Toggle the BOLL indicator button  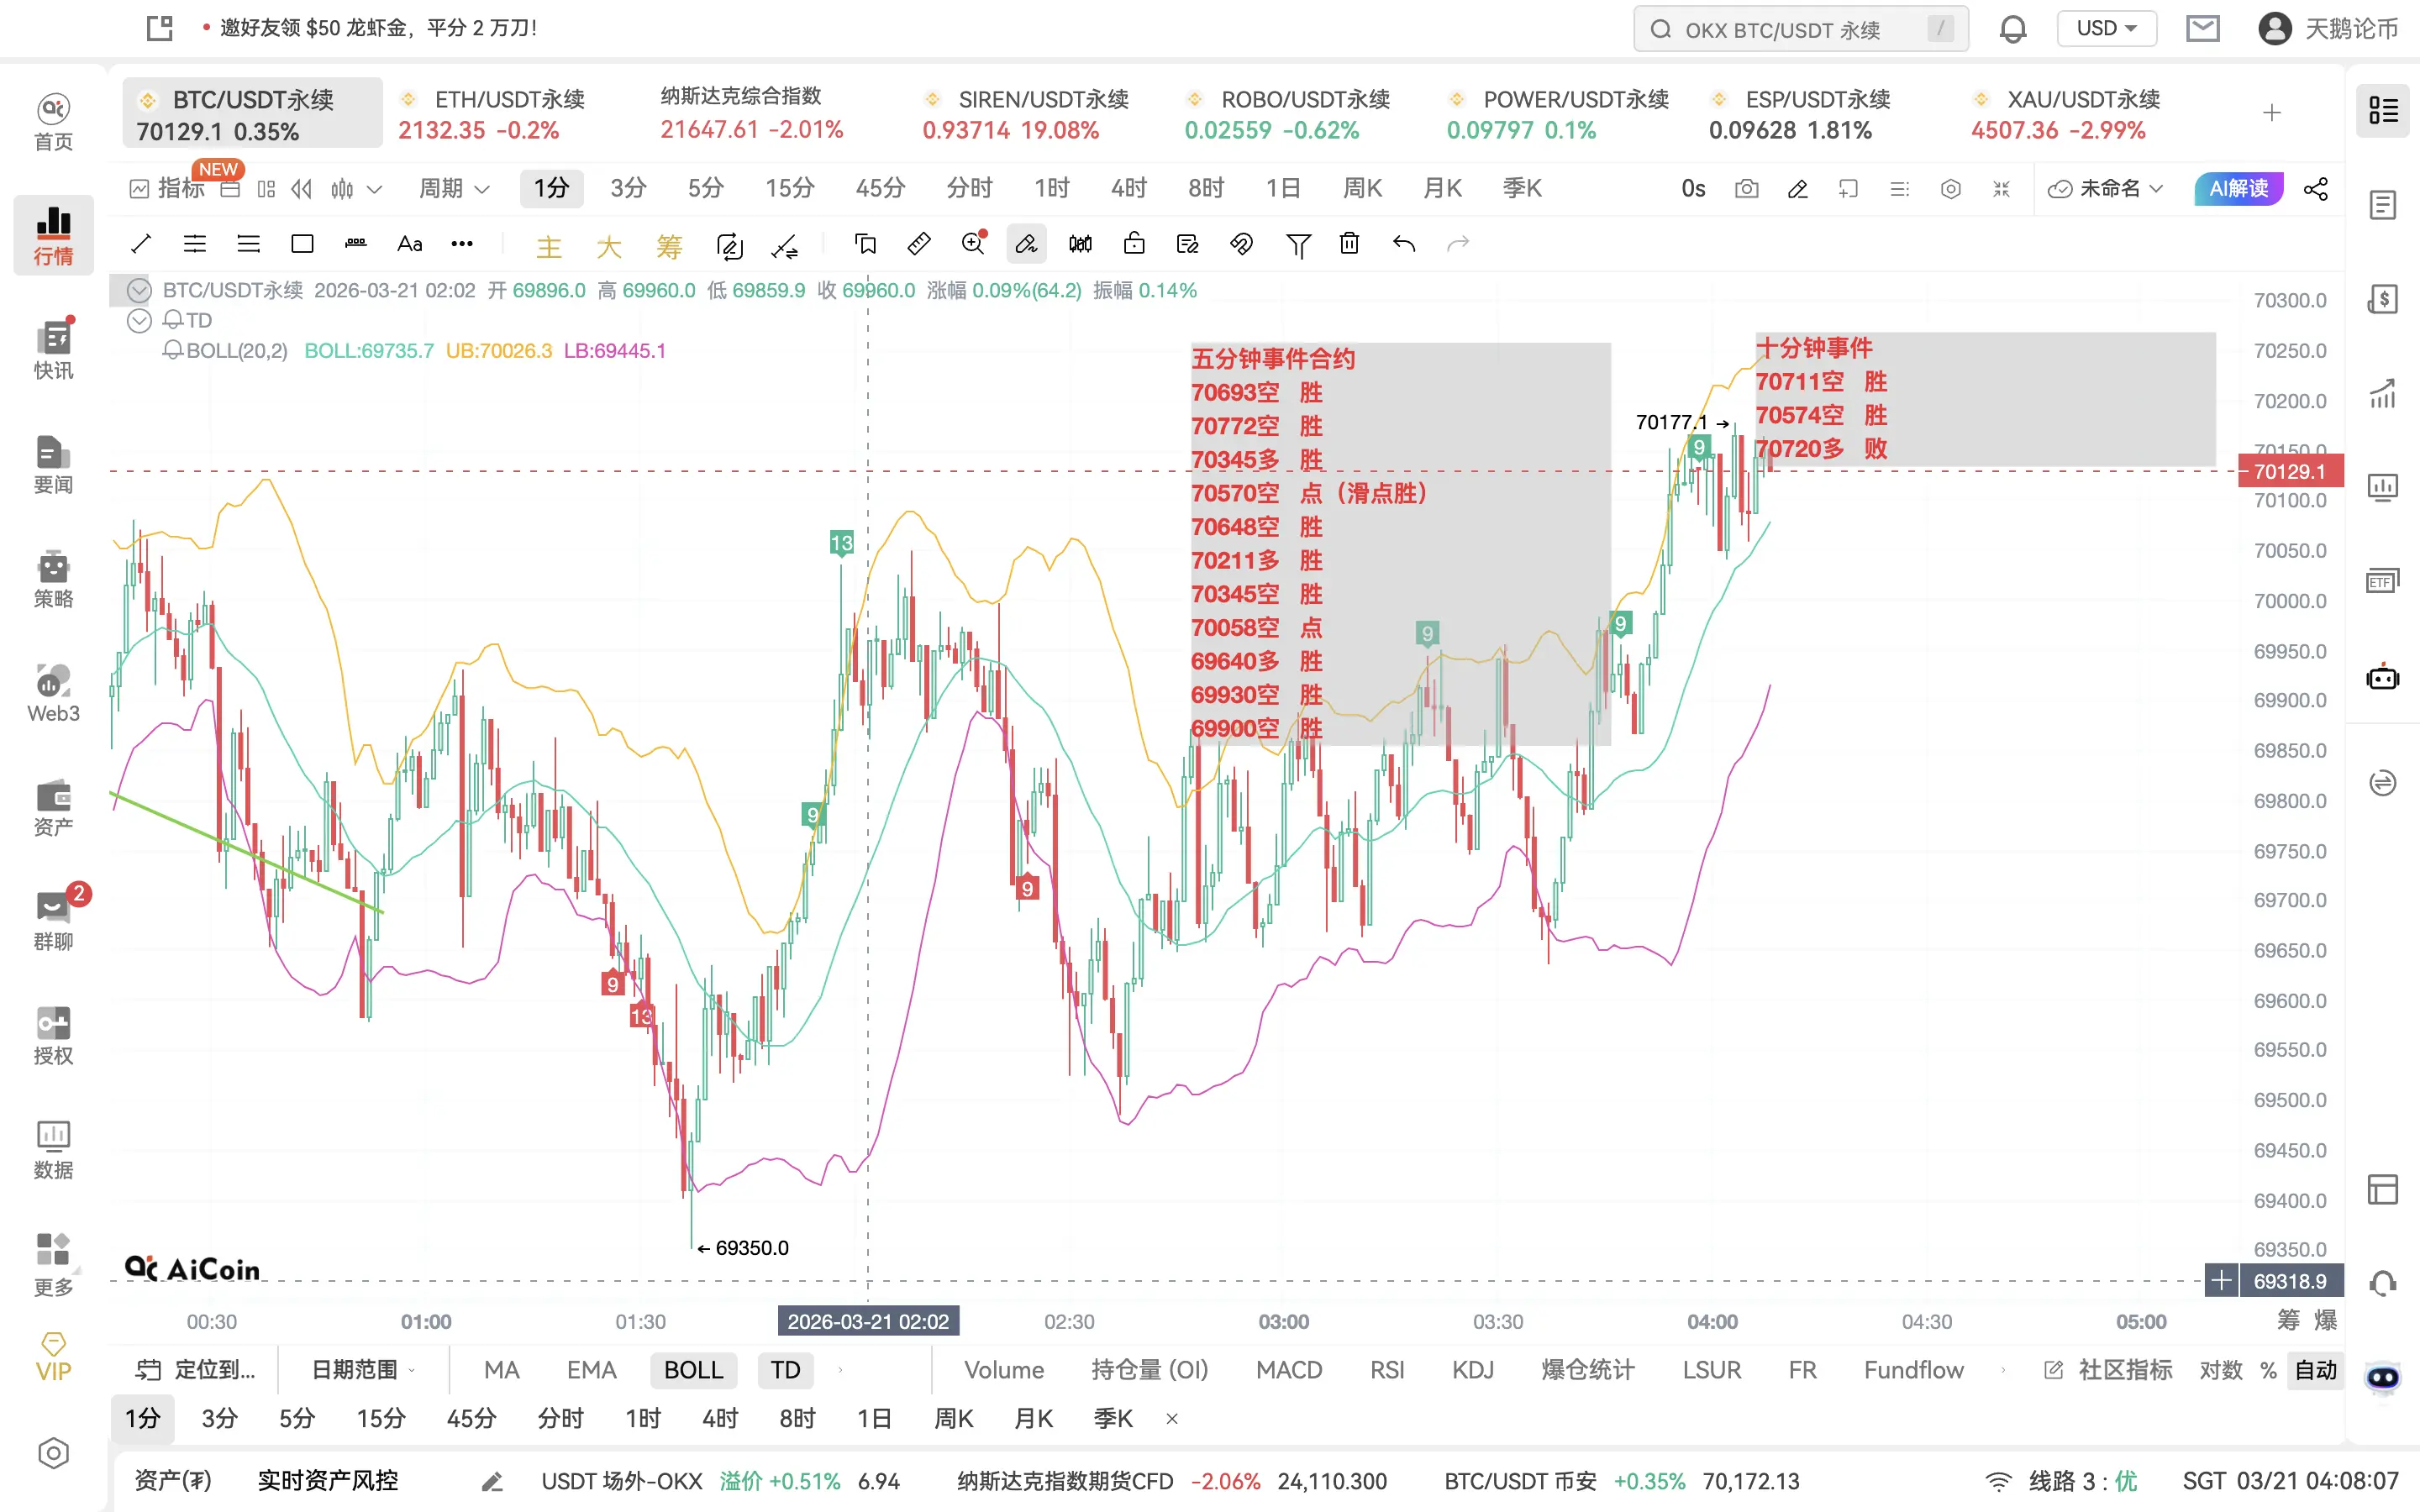[x=693, y=1370]
